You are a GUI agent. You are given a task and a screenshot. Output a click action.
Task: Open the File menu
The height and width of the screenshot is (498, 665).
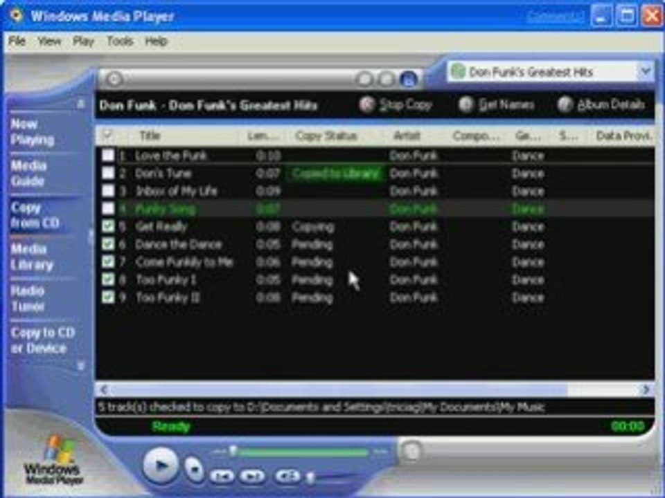click(17, 41)
